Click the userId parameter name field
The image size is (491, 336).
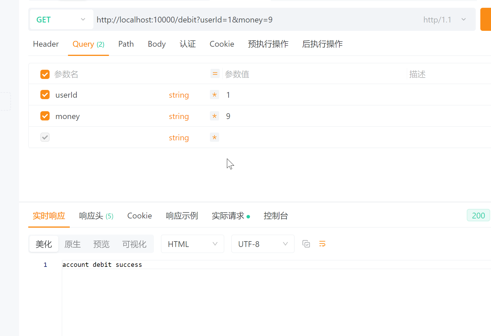tap(110, 95)
